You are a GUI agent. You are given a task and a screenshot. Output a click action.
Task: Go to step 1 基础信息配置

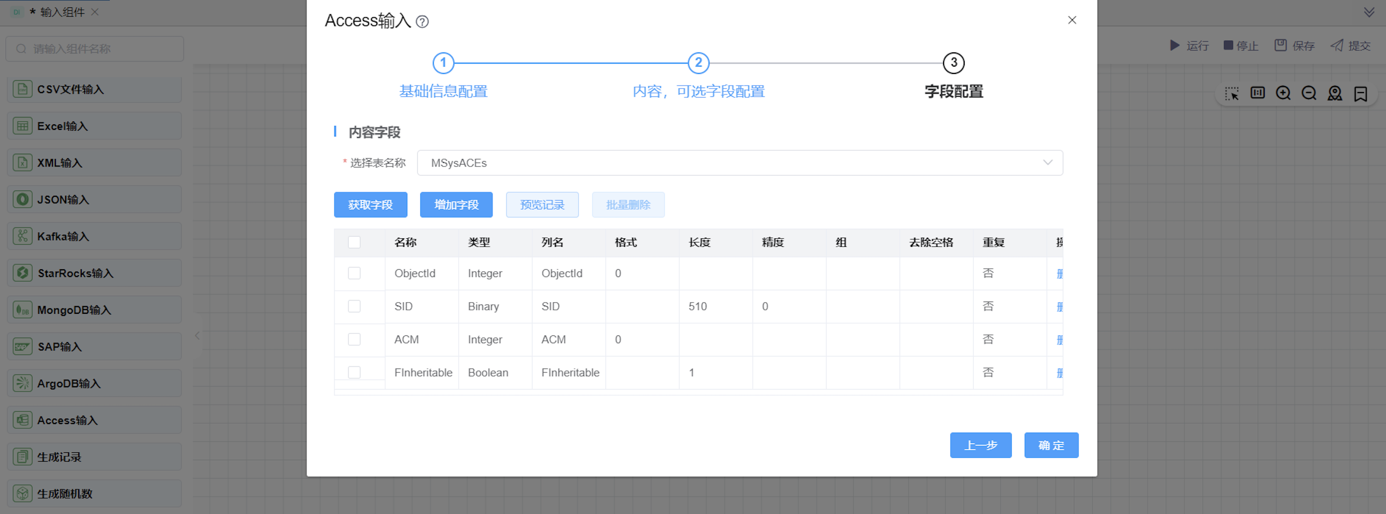(x=443, y=63)
